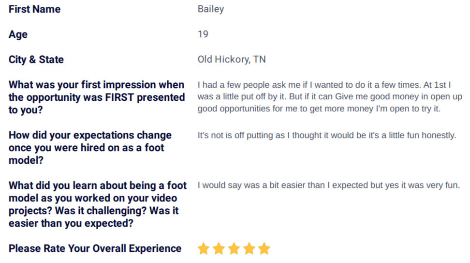Click the expectations change question
The image size is (470, 263).
(x=90, y=148)
